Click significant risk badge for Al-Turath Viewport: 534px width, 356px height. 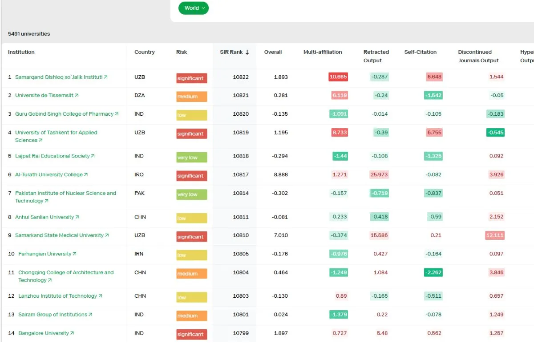point(192,176)
